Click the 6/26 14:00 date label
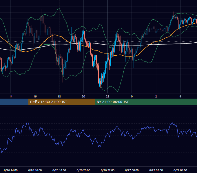This screenshot has height=173, width=197. click(11, 170)
